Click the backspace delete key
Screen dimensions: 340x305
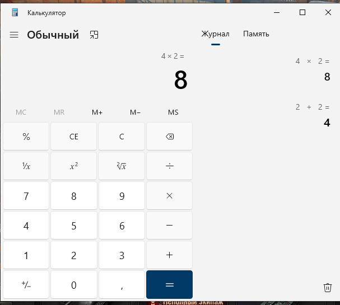point(169,137)
